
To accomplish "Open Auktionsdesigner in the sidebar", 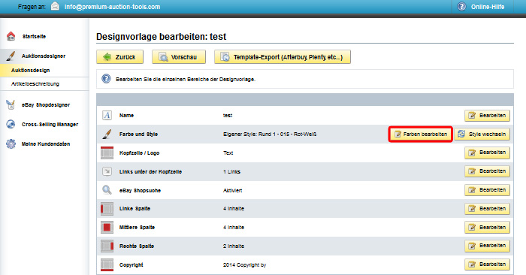I will [44, 56].
